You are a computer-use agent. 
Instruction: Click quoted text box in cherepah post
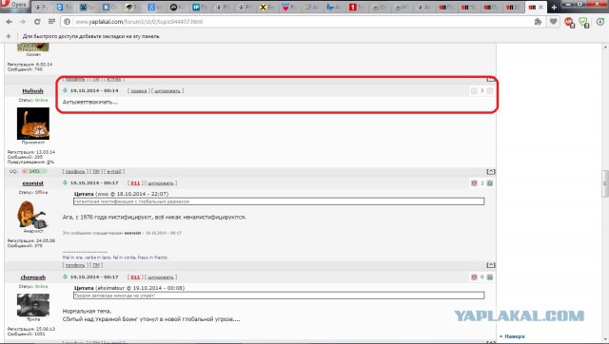click(x=279, y=296)
